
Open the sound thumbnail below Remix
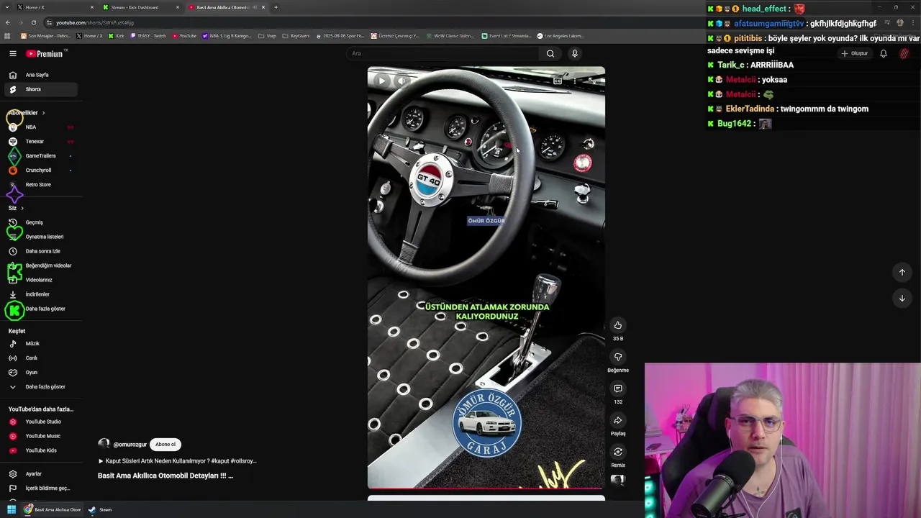[618, 480]
